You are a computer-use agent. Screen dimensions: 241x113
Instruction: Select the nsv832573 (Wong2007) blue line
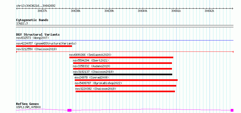pyautogui.click(x=125, y=40)
